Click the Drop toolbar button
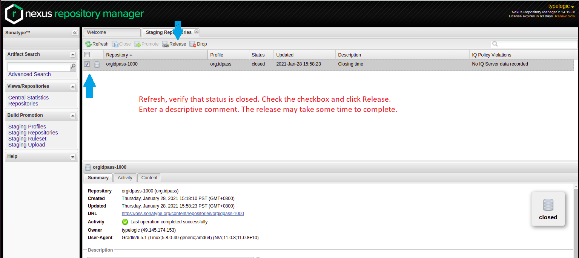Screen dimensions: 579x258 coord(198,44)
